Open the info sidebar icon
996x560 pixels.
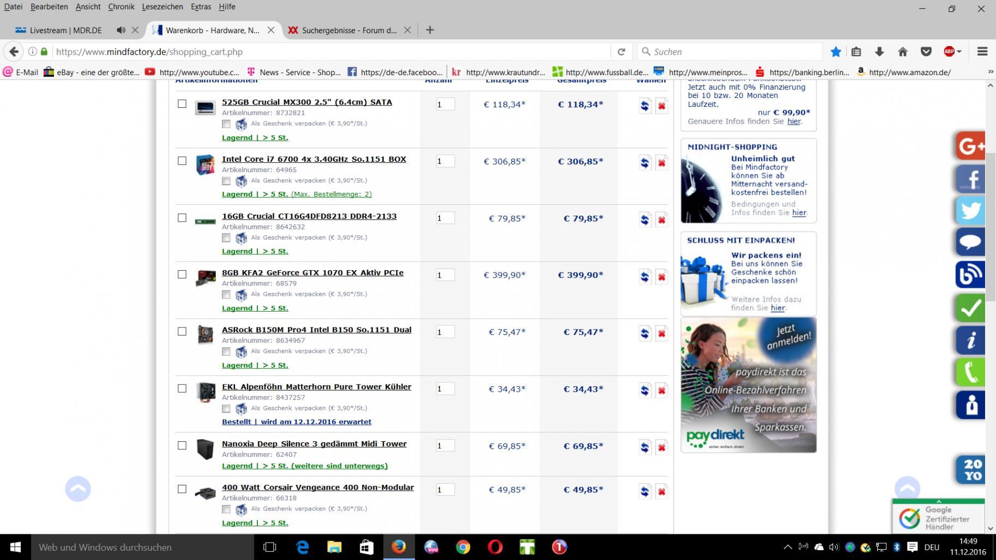click(x=970, y=340)
